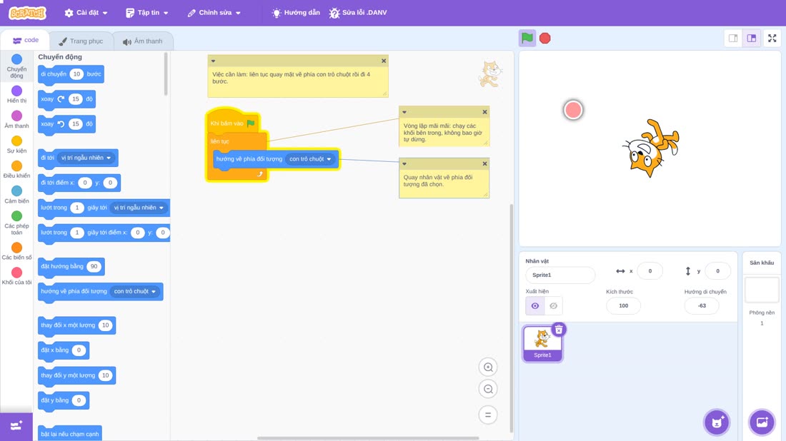Open the choose a backdrop button
Viewport: 786px width, 441px height.
tap(762, 422)
